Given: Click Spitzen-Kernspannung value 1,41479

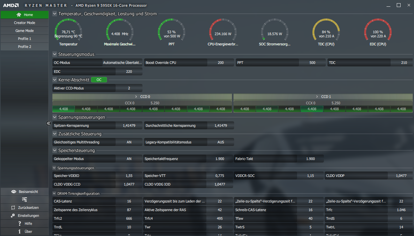Looking at the screenshot, I should [x=129, y=126].
